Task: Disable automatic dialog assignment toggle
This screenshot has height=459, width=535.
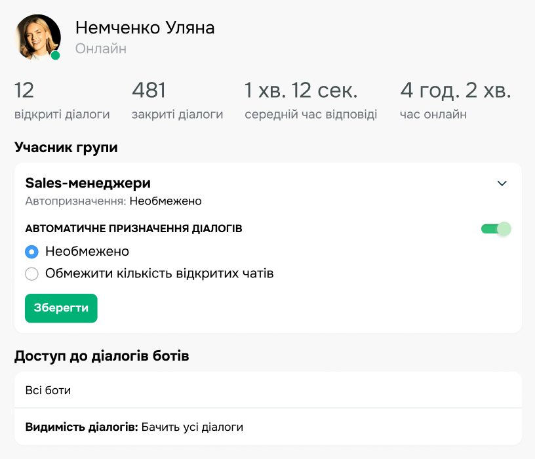Action: pos(496,229)
